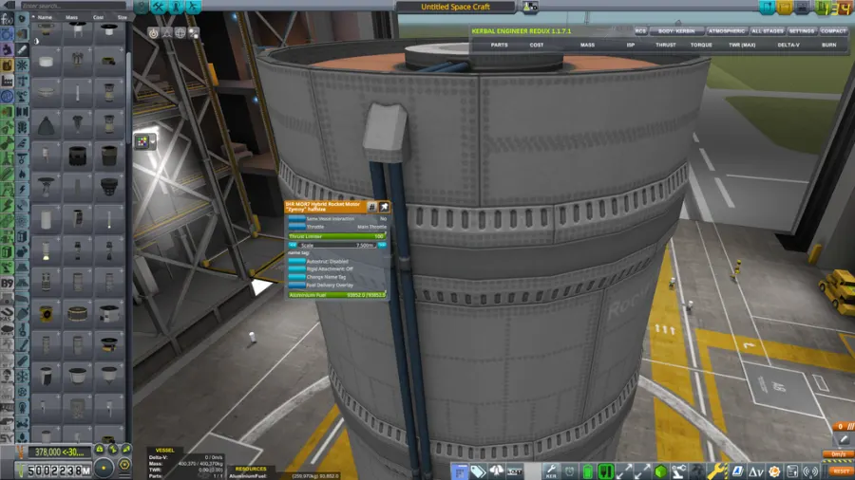The width and height of the screenshot is (855, 480).
Task: Pick the black cylindrical tank part thumbnail
Action: point(78,157)
